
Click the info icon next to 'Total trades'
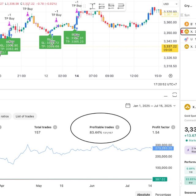55,127
